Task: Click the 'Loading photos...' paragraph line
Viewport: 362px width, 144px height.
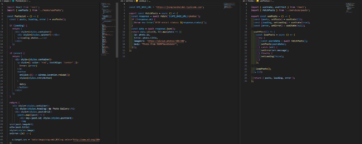Action: (x=32, y=38)
